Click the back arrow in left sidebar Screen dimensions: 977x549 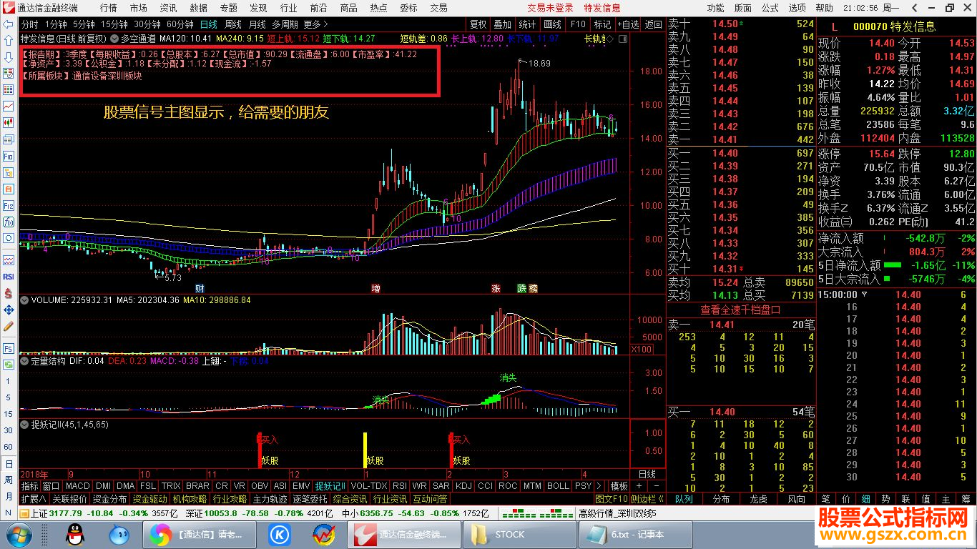9,24
